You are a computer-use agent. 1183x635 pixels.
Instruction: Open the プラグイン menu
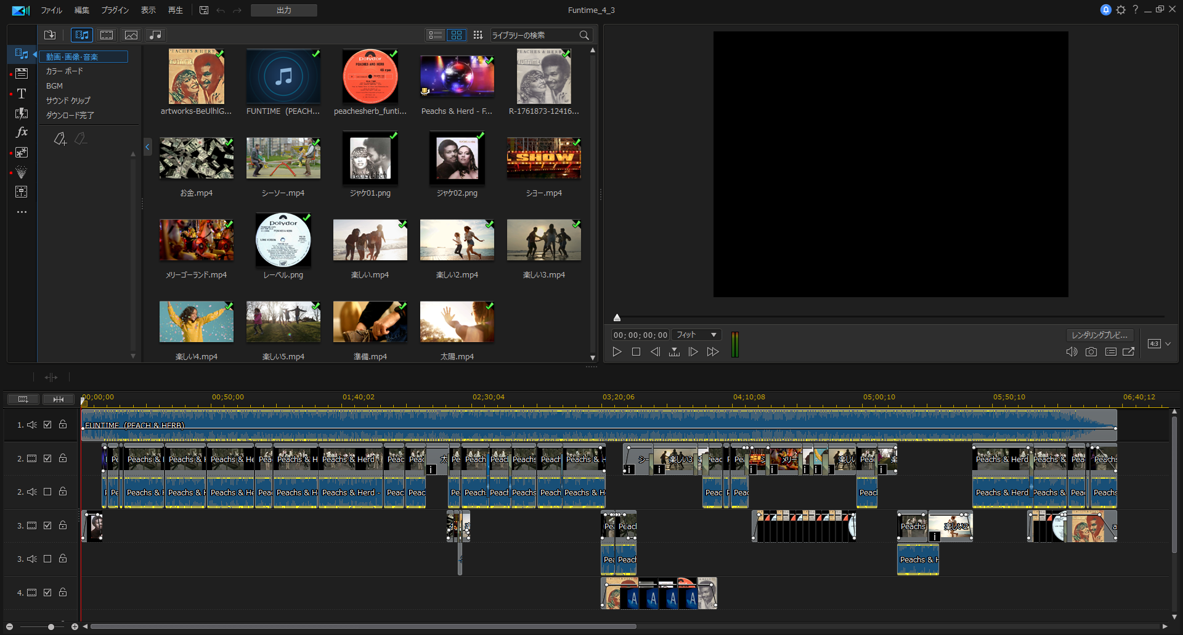coord(115,10)
